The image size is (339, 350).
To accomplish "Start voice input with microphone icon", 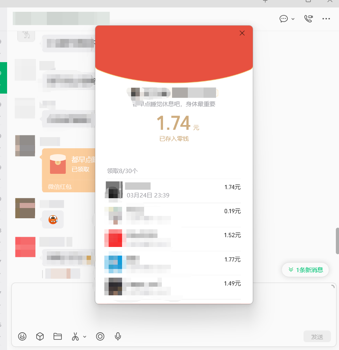I will coord(118,336).
